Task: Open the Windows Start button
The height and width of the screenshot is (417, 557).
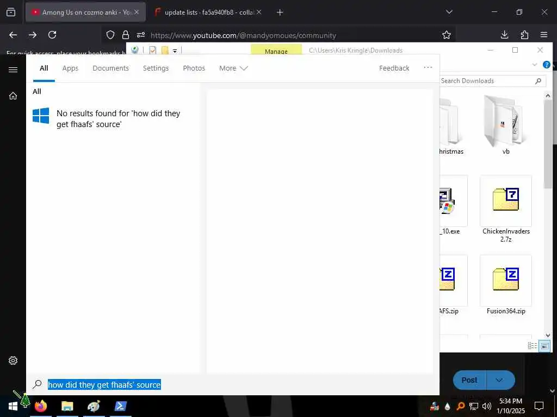Action: (13, 406)
